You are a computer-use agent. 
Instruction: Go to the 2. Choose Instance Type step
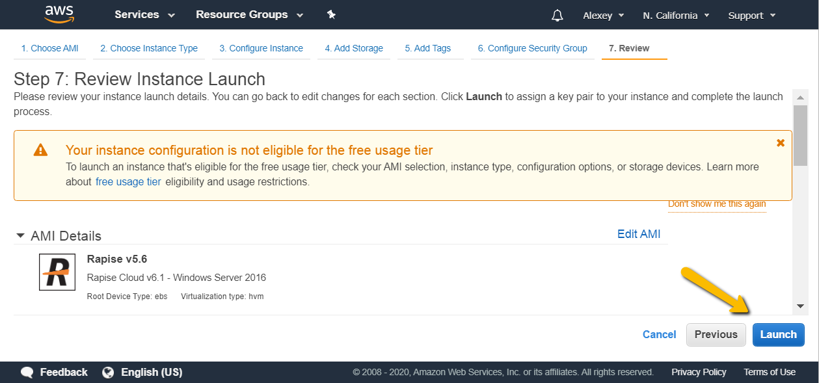point(149,48)
